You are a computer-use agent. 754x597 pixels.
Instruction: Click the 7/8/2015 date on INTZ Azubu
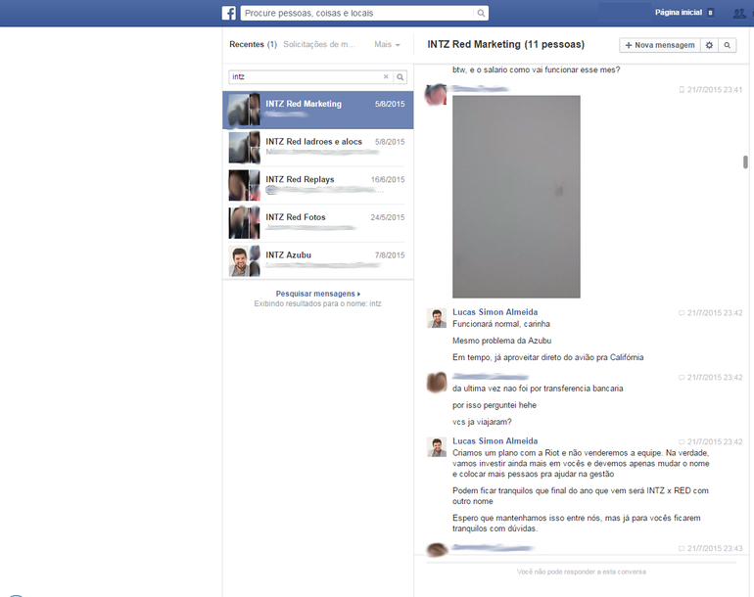[390, 255]
